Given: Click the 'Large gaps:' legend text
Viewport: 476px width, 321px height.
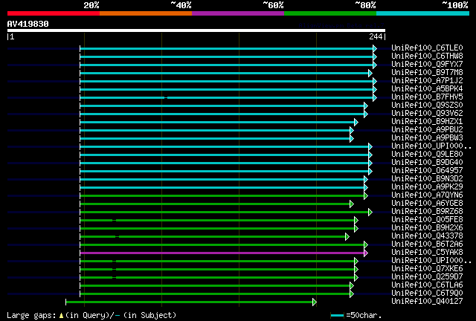Looking at the screenshot, I should 31,315.
